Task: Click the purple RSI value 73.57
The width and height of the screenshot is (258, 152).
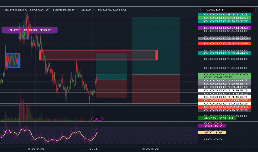Action: [x=212, y=126]
